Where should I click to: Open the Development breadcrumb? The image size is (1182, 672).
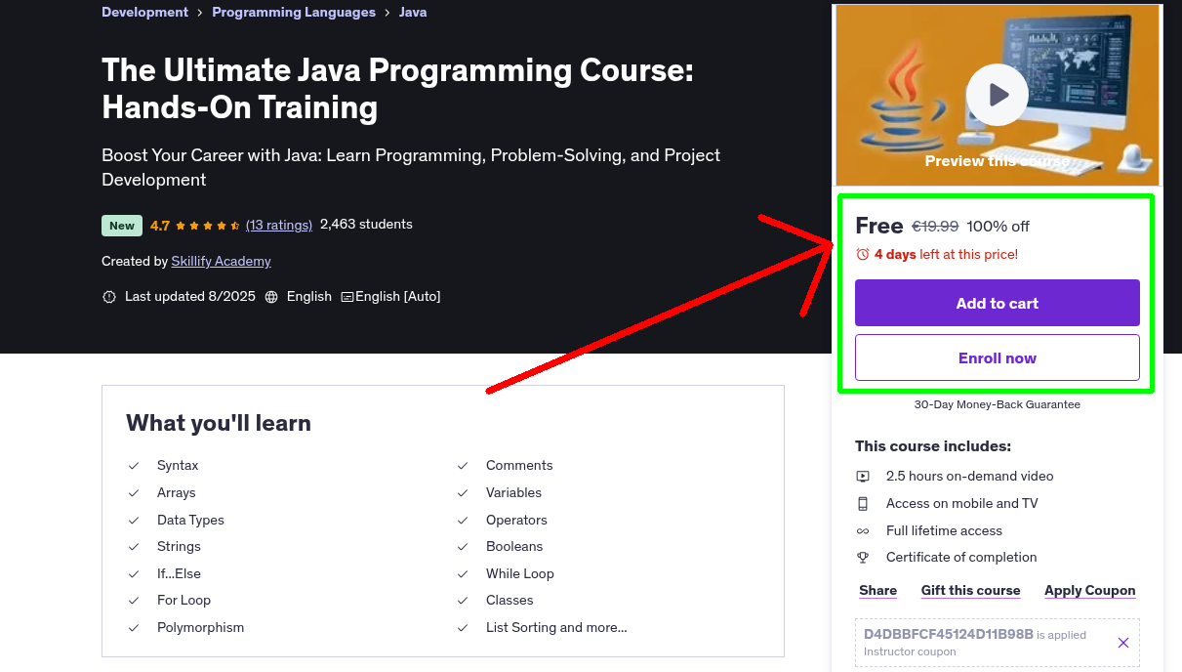[144, 13]
